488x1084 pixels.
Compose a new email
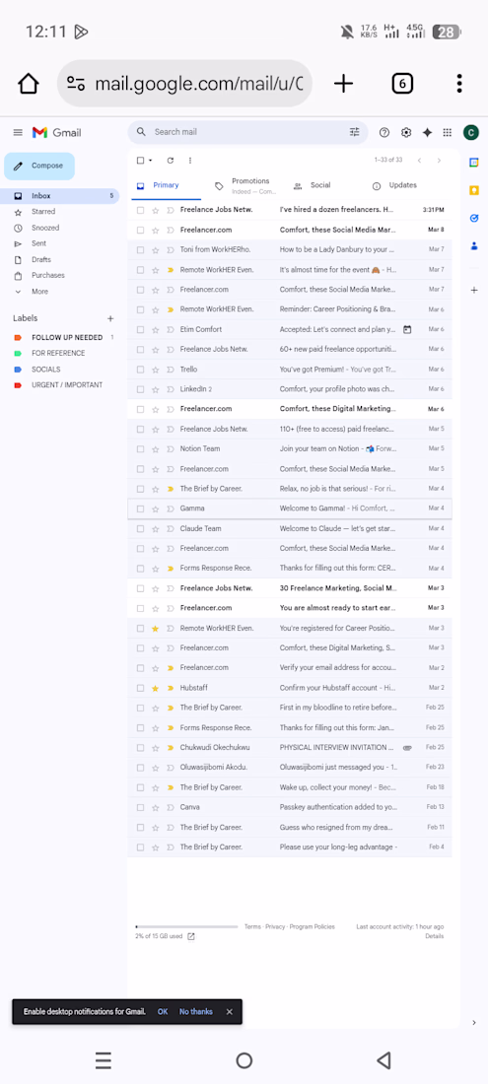[39, 166]
